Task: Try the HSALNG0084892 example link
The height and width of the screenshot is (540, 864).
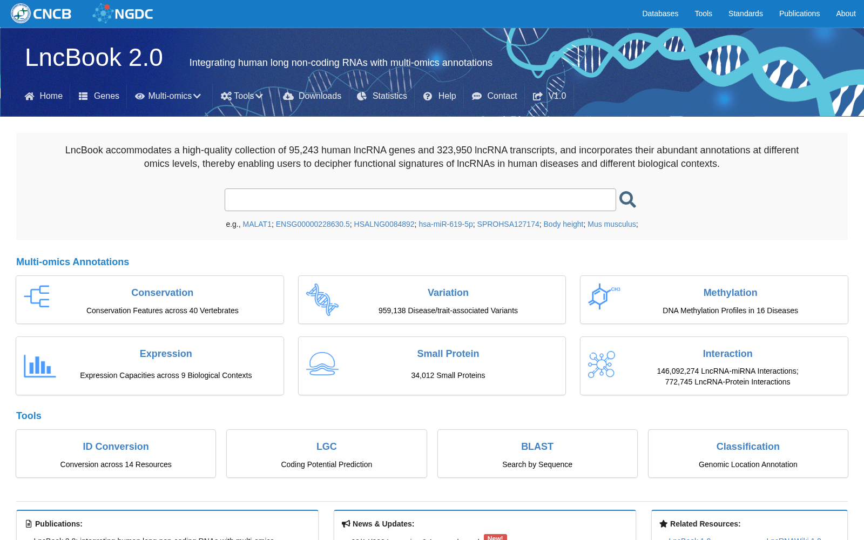Action: click(384, 224)
